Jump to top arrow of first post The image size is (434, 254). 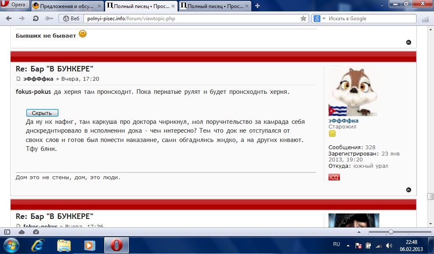pos(409,42)
